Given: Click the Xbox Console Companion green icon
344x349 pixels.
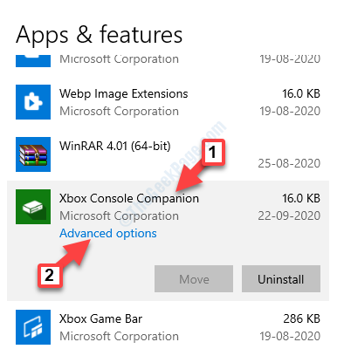Looking at the screenshot, I should pyautogui.click(x=33, y=207).
